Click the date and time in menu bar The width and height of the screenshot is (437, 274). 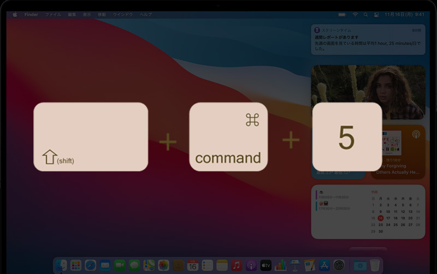(405, 14)
